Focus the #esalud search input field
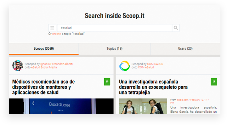This screenshot has height=125, width=227. (115, 28)
